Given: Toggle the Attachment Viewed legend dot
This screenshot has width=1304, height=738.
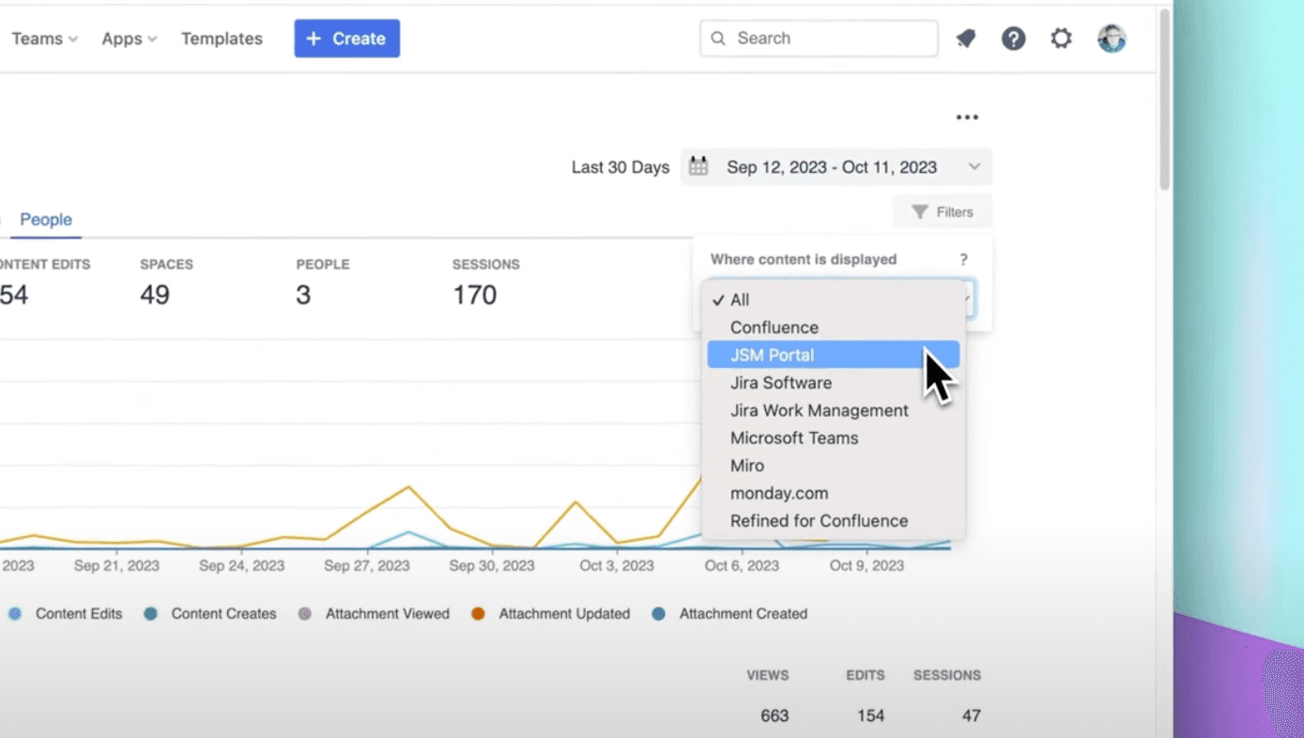Looking at the screenshot, I should [304, 613].
